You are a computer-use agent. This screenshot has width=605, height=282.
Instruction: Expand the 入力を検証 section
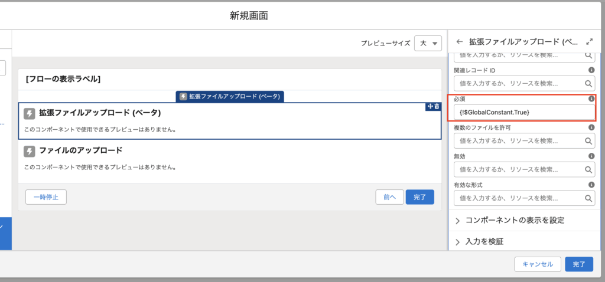[x=484, y=241]
